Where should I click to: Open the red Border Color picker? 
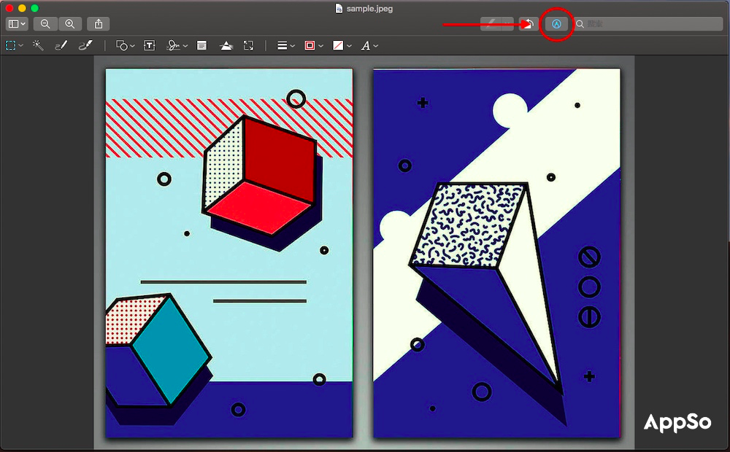(x=312, y=45)
